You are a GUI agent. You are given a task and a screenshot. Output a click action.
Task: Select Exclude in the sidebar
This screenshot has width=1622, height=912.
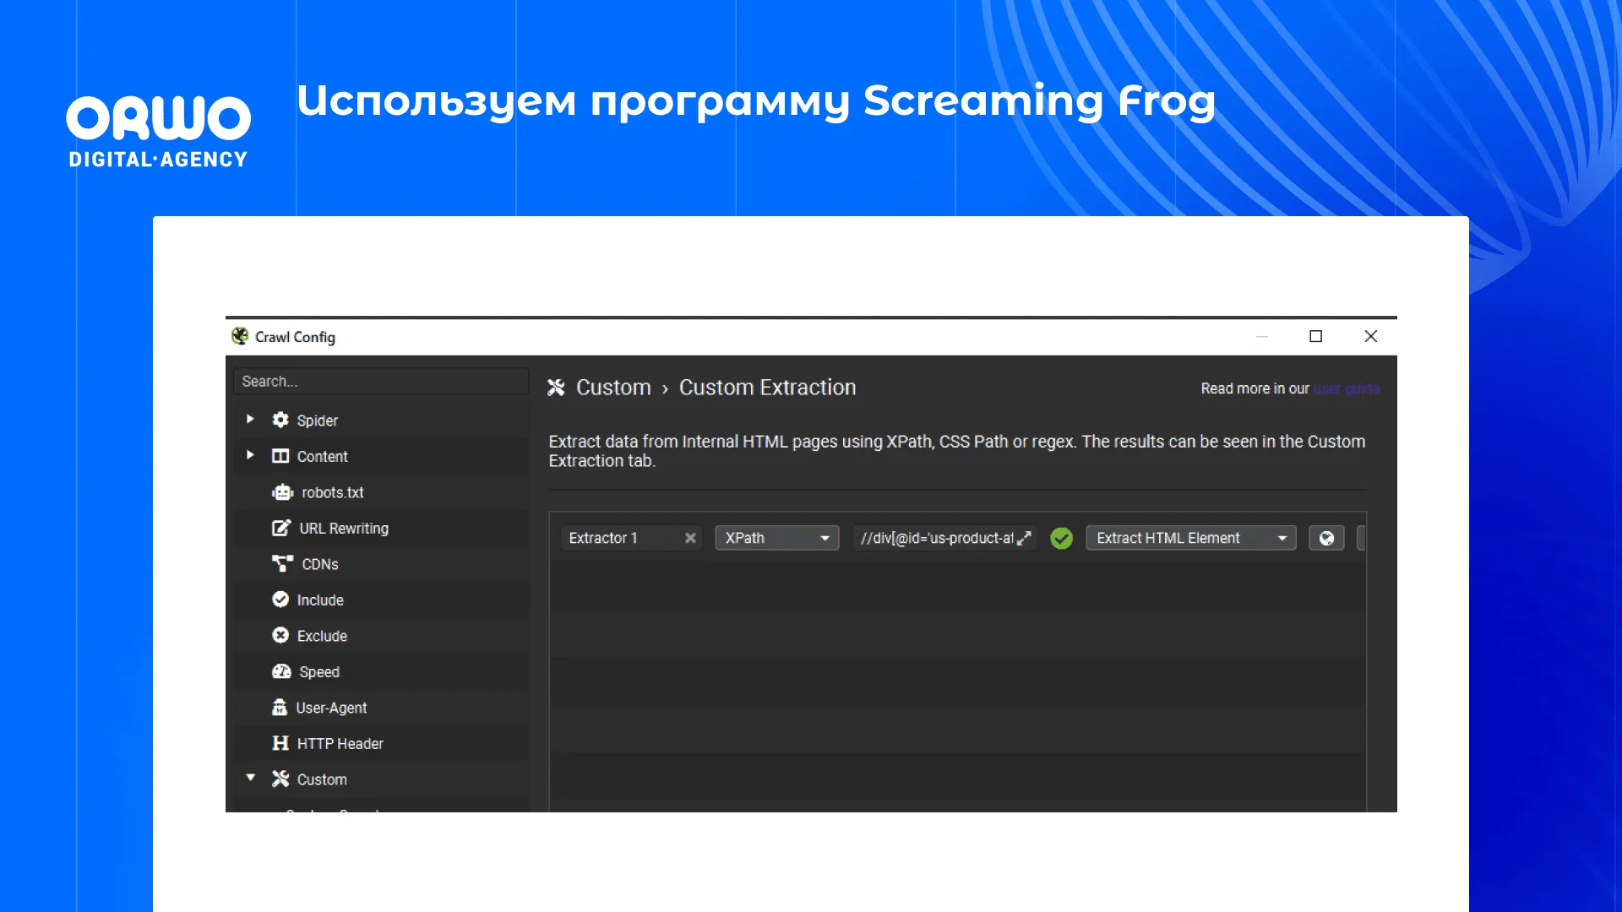click(x=321, y=636)
